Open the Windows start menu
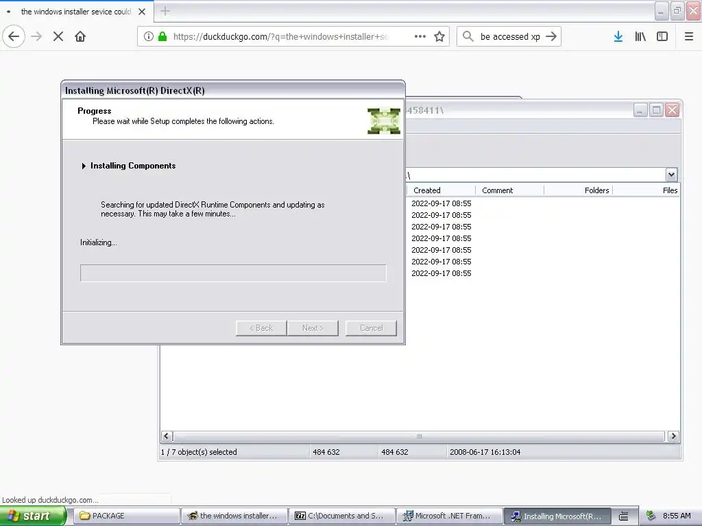The image size is (702, 526). pyautogui.click(x=33, y=516)
